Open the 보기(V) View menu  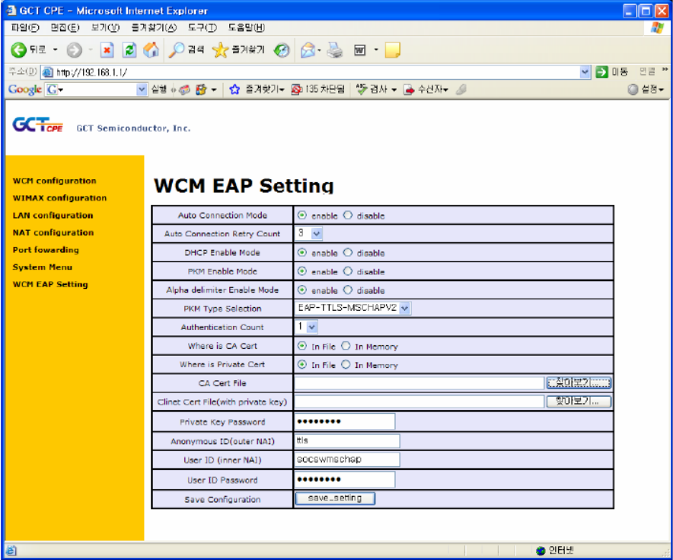point(105,28)
